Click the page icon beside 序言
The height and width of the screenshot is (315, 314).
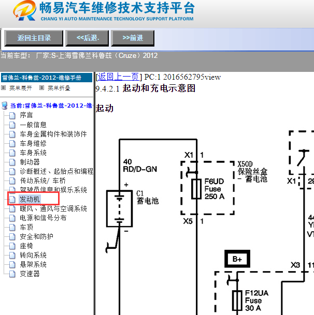point(12,115)
